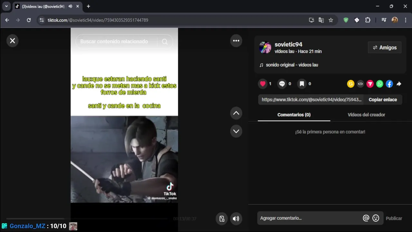The height and width of the screenshot is (232, 412).
Task: Share video to Facebook
Action: (389, 84)
